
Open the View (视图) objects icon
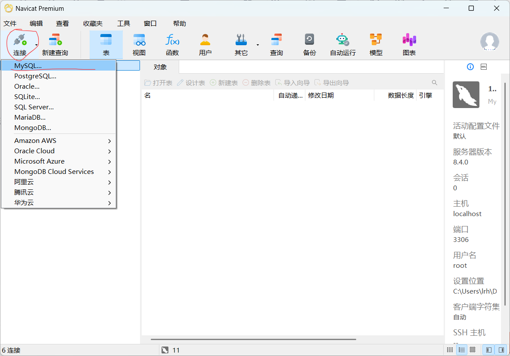[139, 44]
